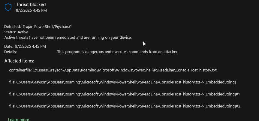Click the detected name Trojan:PowerShell/Piychan.C
The height and width of the screenshot is (121, 259).
click(x=47, y=27)
